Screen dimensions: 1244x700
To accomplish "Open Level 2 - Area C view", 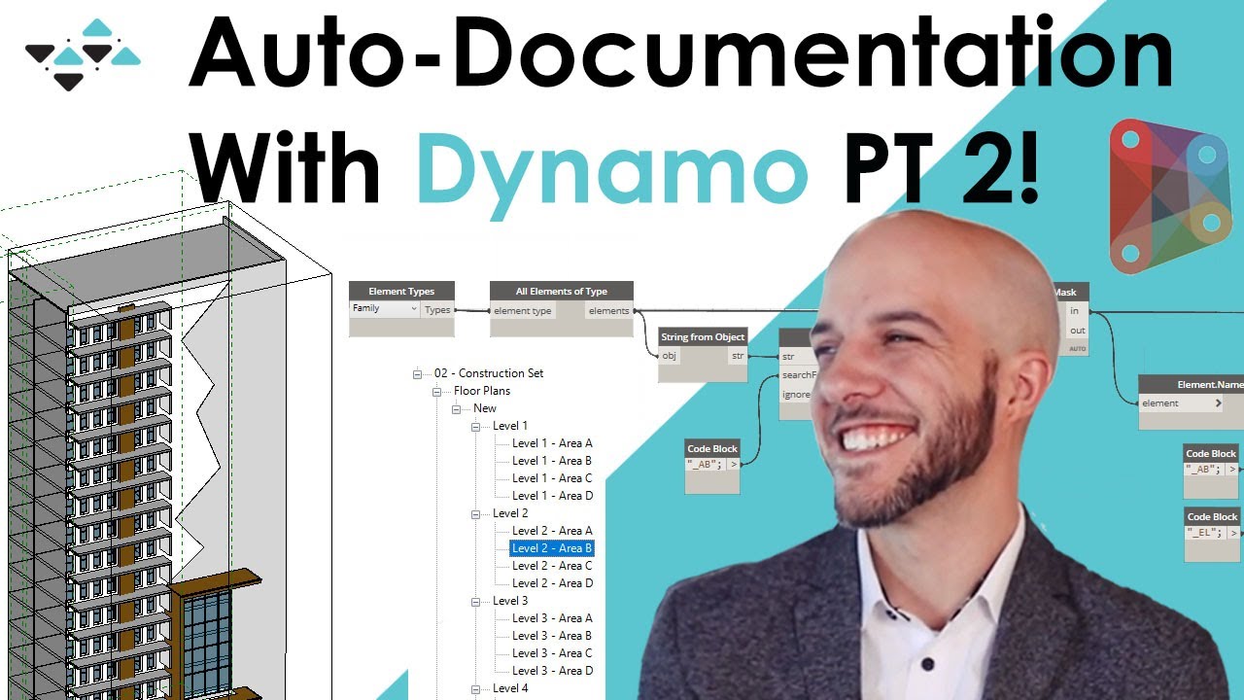I will point(552,566).
